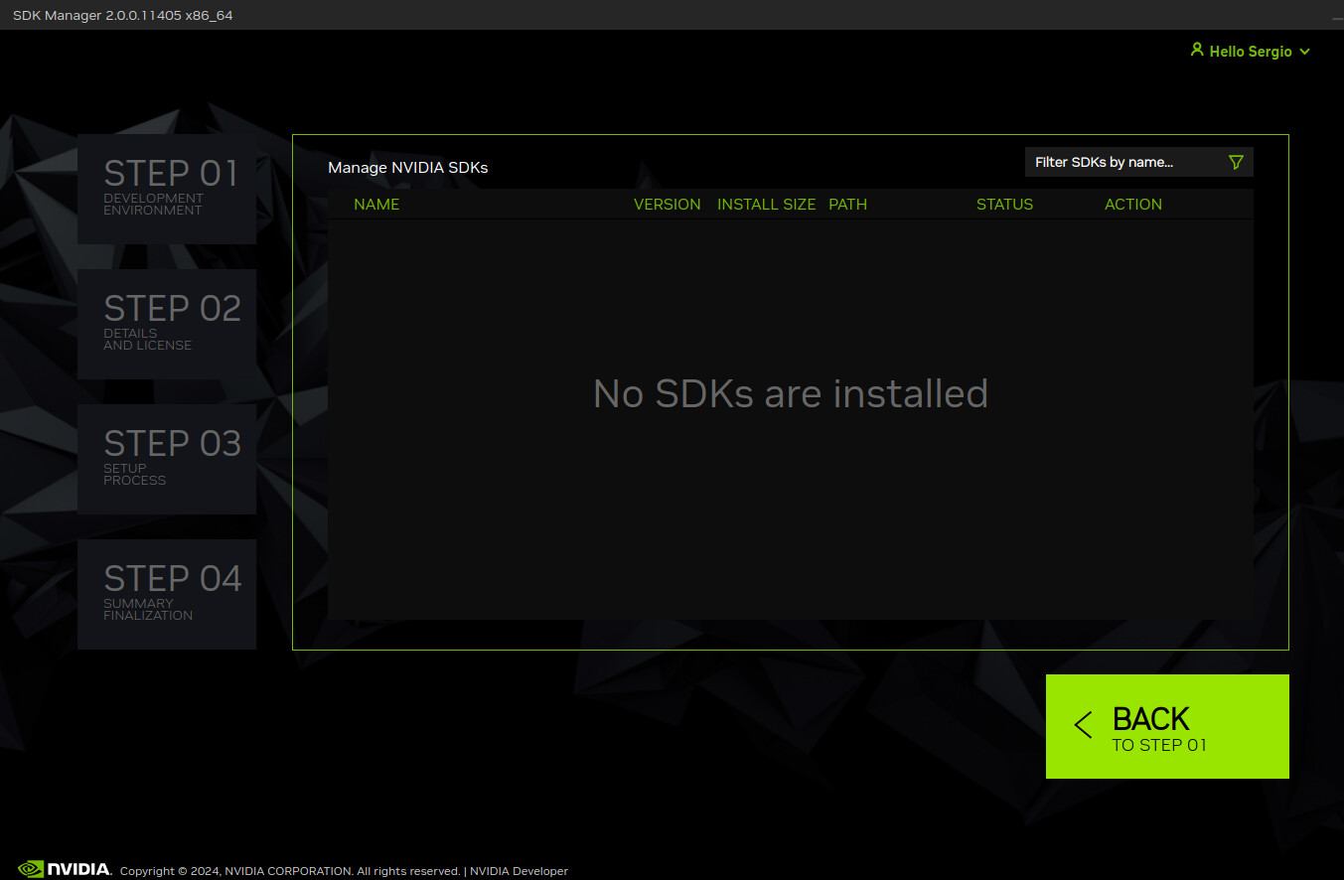The width and height of the screenshot is (1344, 880).
Task: Sort by NAME column header
Action: [x=376, y=205]
